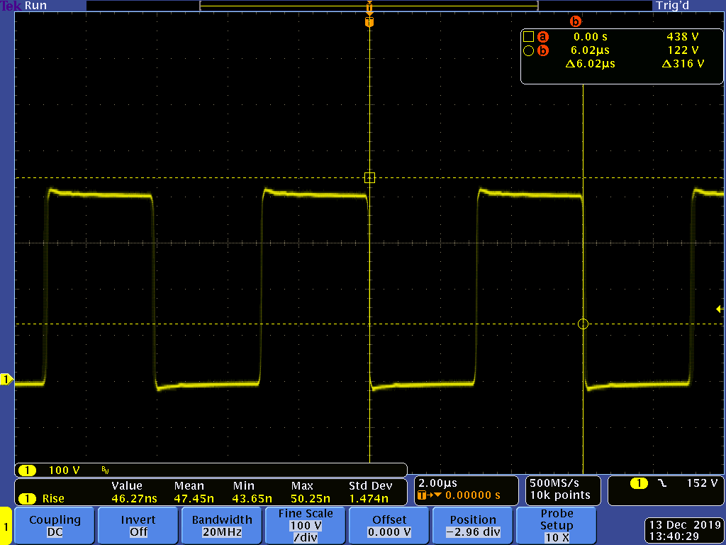This screenshot has width=726, height=545.
Task: Click the 0.00 s cursor a time
Action: point(591,37)
